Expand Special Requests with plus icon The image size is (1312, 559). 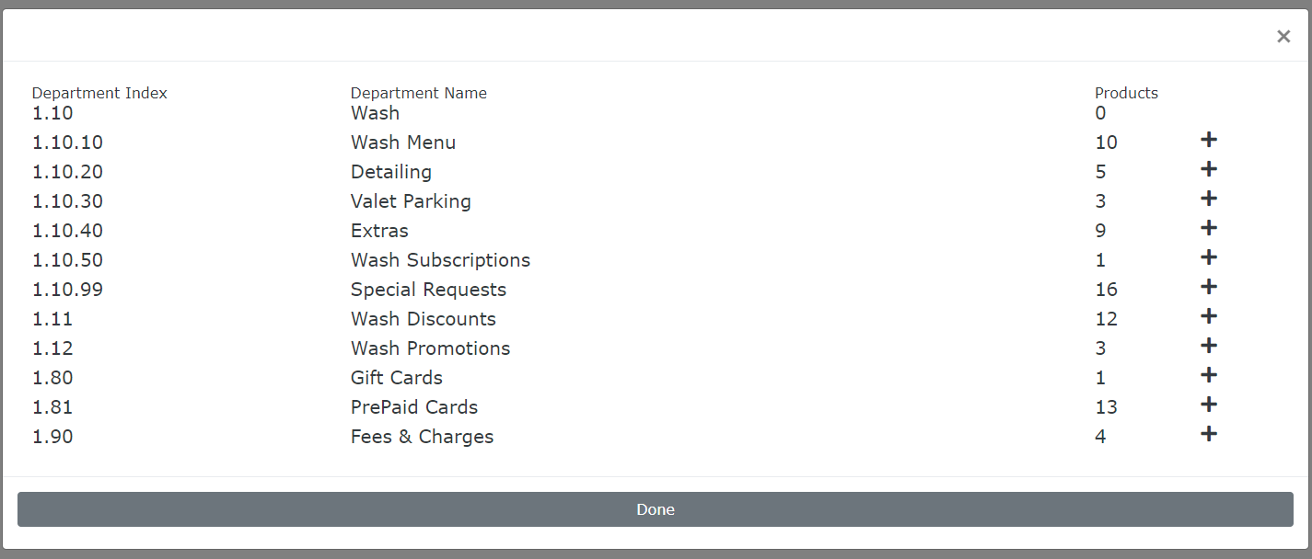click(1209, 287)
